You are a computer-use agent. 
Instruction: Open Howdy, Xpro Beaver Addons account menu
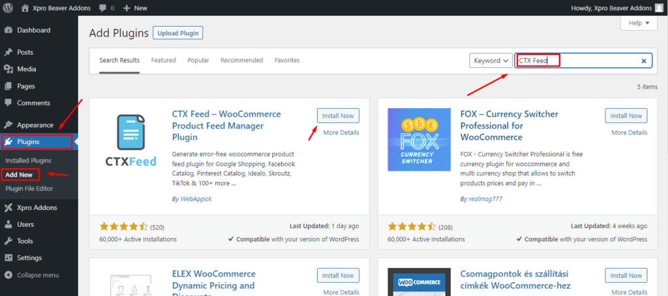click(x=616, y=8)
